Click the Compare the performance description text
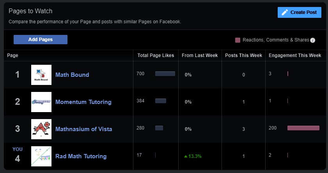Screen dimensions: 328x173 95,22
